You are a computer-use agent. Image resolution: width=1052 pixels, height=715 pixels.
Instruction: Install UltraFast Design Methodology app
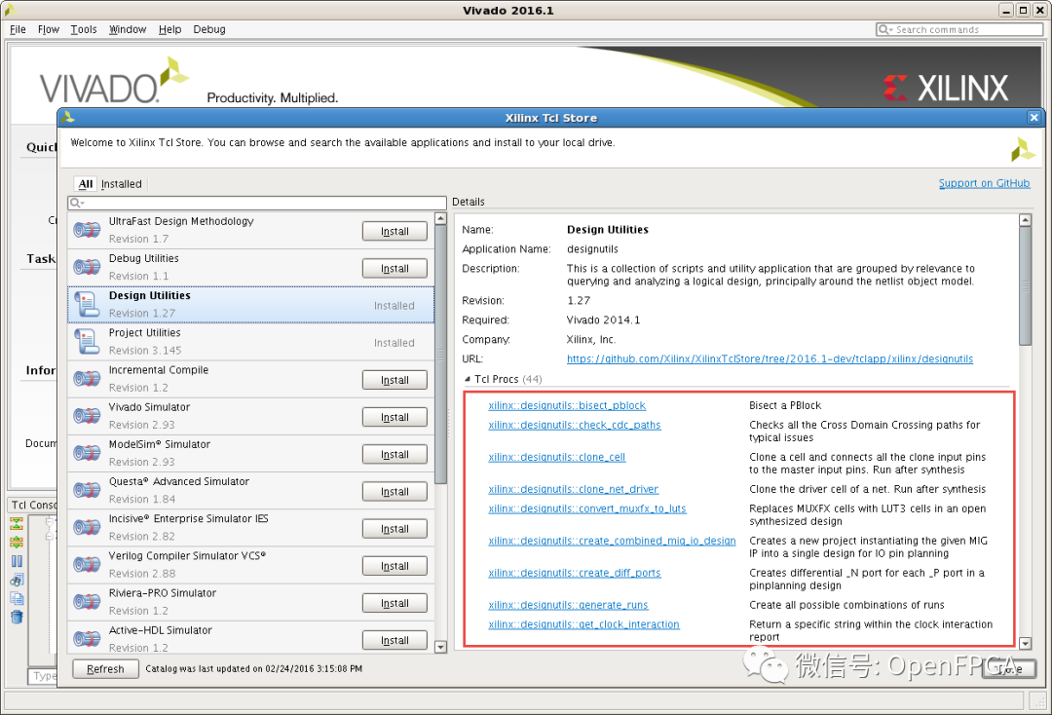[394, 231]
